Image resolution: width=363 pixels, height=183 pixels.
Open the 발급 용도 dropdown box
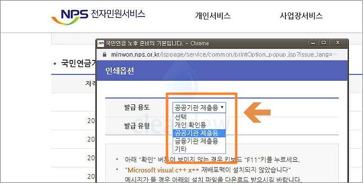click(x=199, y=107)
